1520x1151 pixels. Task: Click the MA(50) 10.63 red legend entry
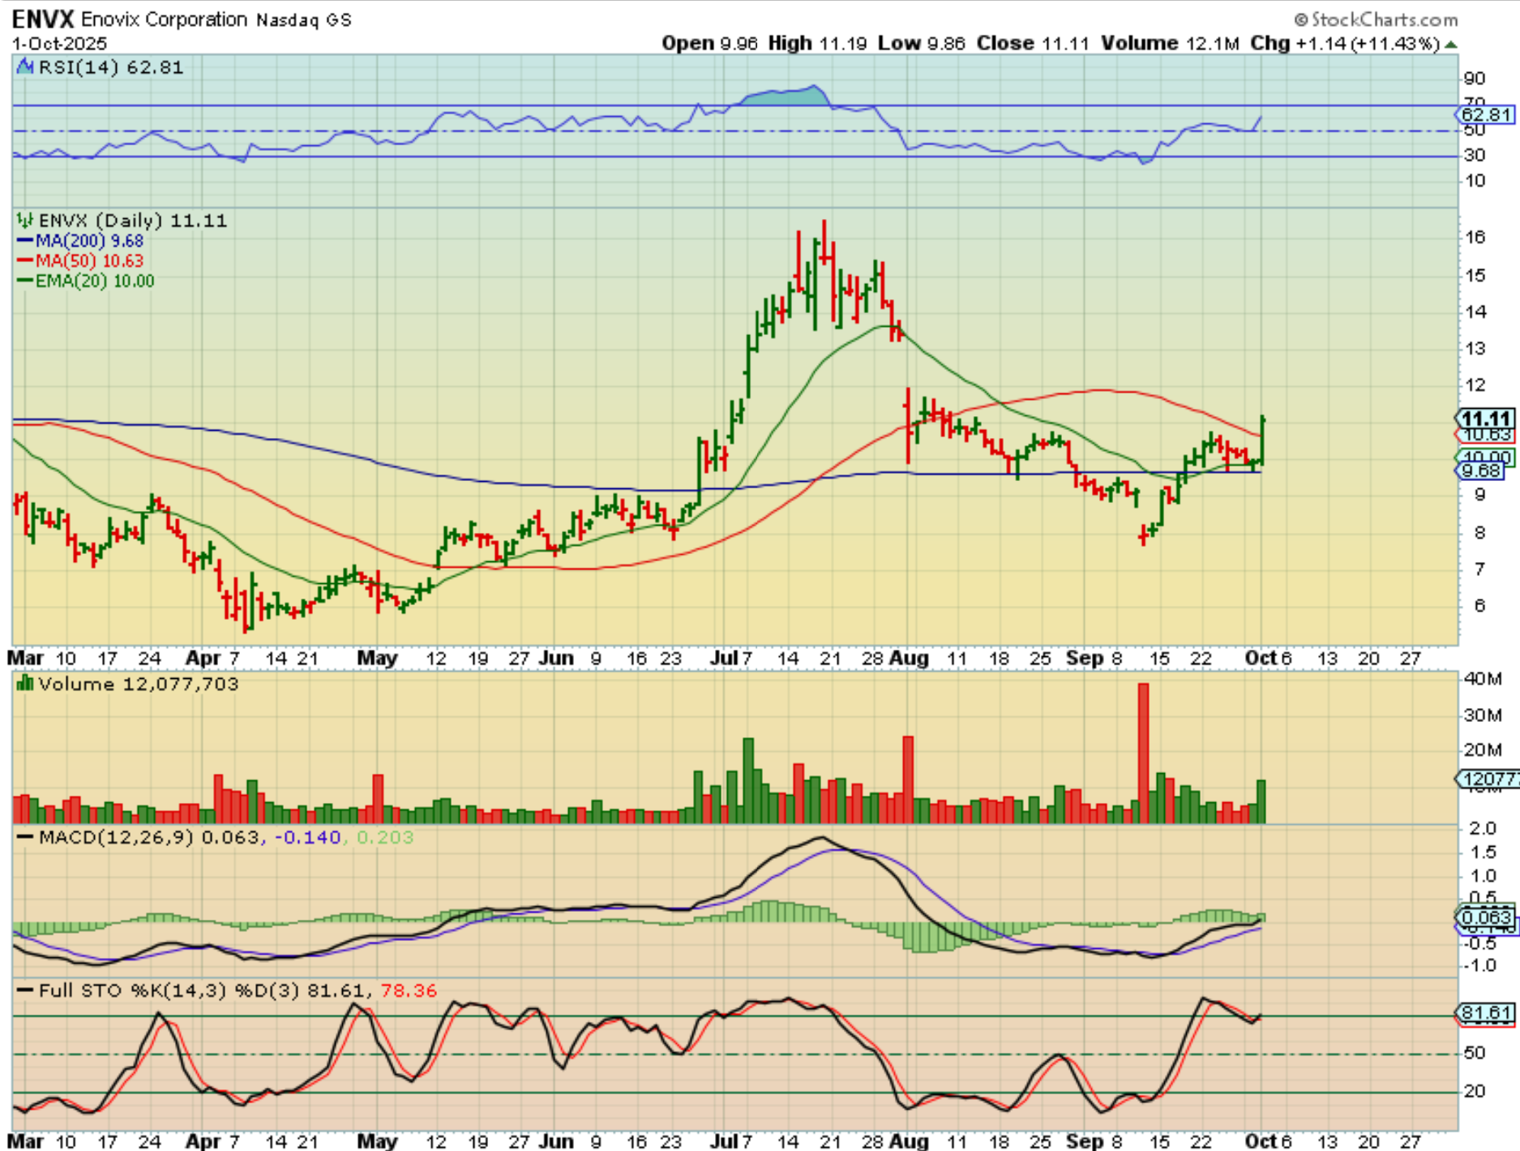pos(80,260)
